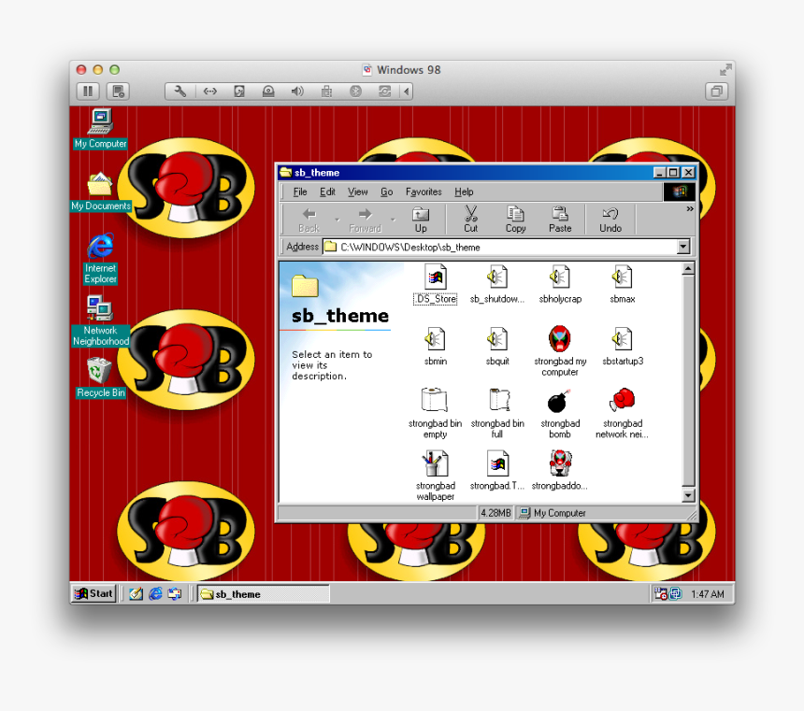
Task: Open the Back history dropdown arrow
Action: [337, 220]
